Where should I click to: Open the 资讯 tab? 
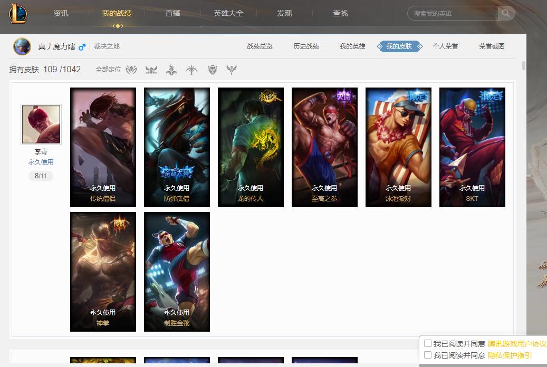[61, 13]
